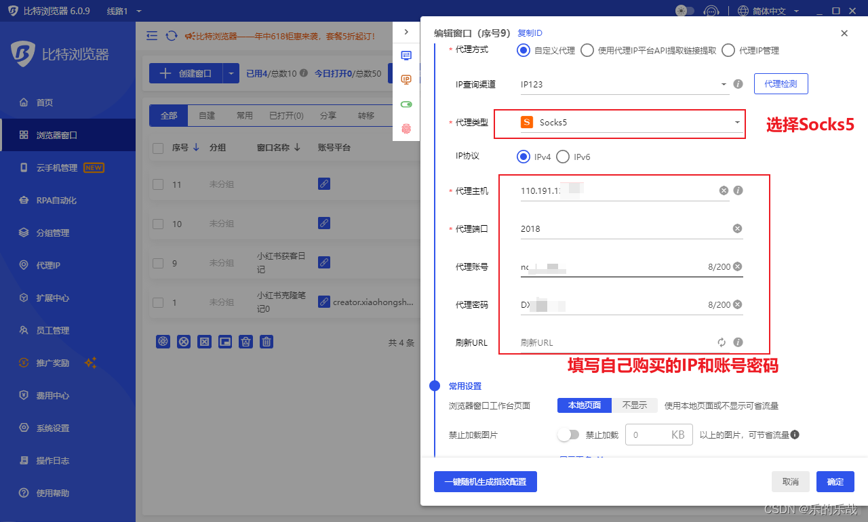
Task: Click the red fingerprint icon in strip
Action: click(x=406, y=129)
